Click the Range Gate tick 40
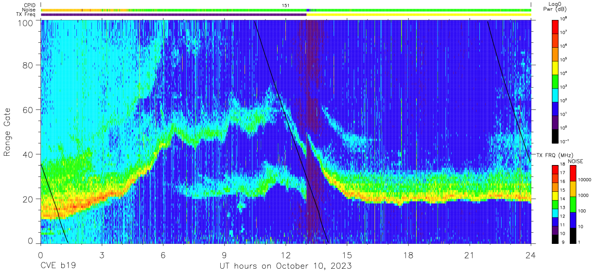597x276 pixels. (x=28, y=154)
